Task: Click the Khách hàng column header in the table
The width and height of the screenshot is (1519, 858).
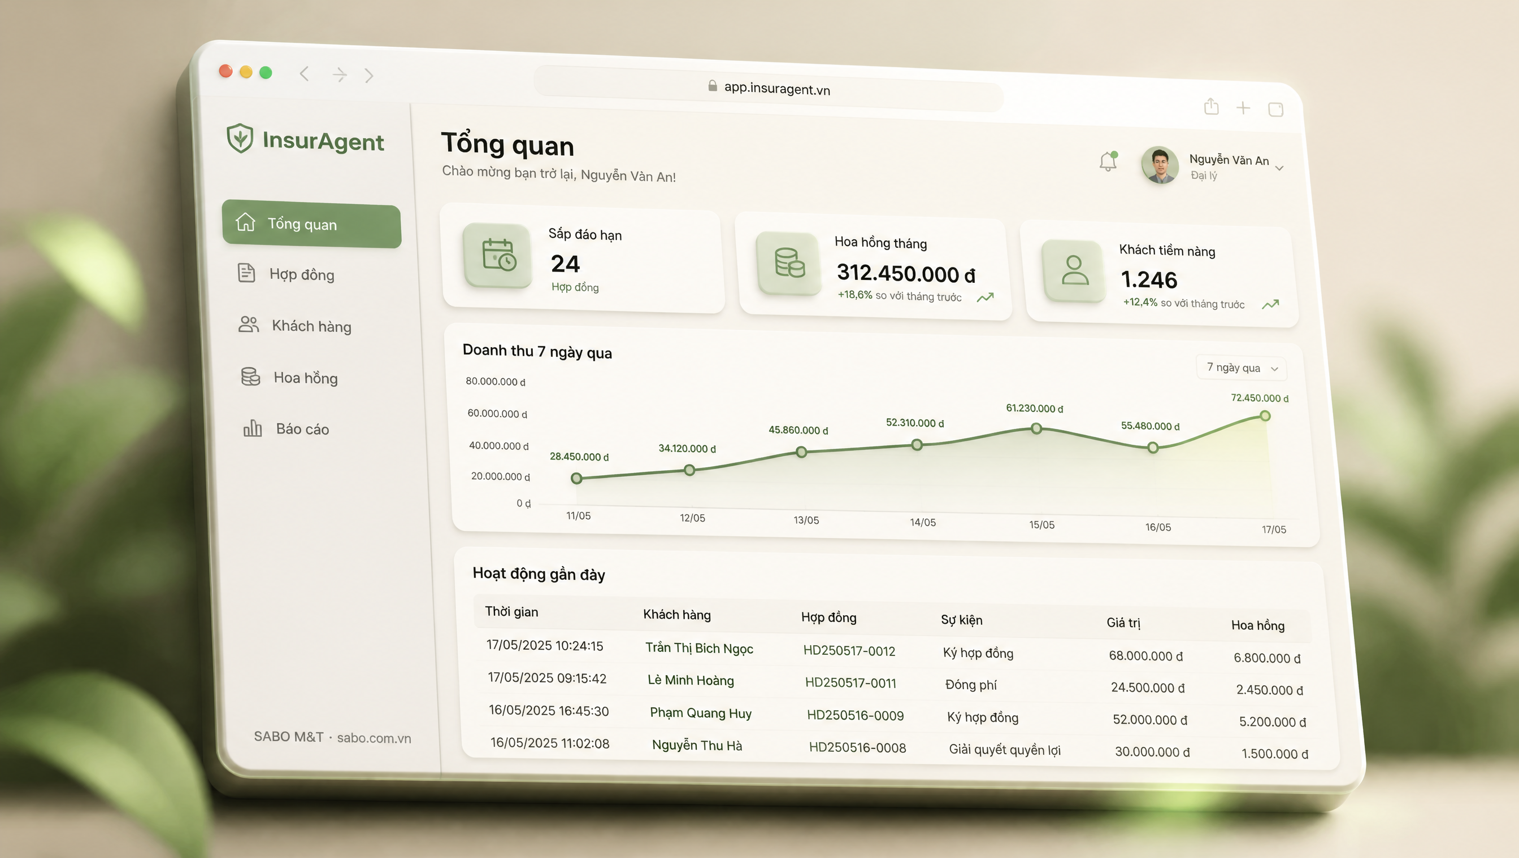Action: (676, 615)
